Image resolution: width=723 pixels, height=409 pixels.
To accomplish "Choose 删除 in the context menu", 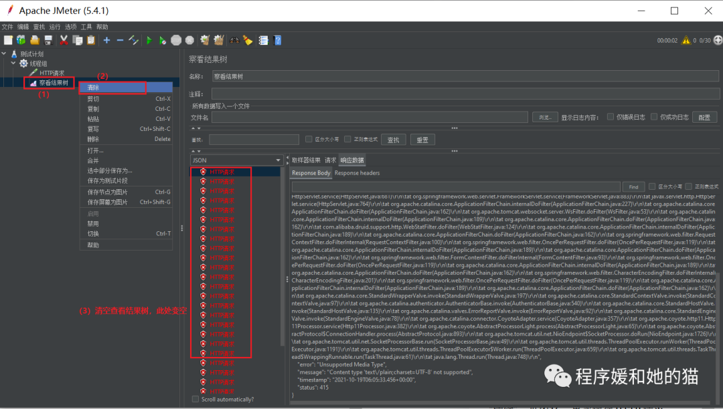I will 126,139.
